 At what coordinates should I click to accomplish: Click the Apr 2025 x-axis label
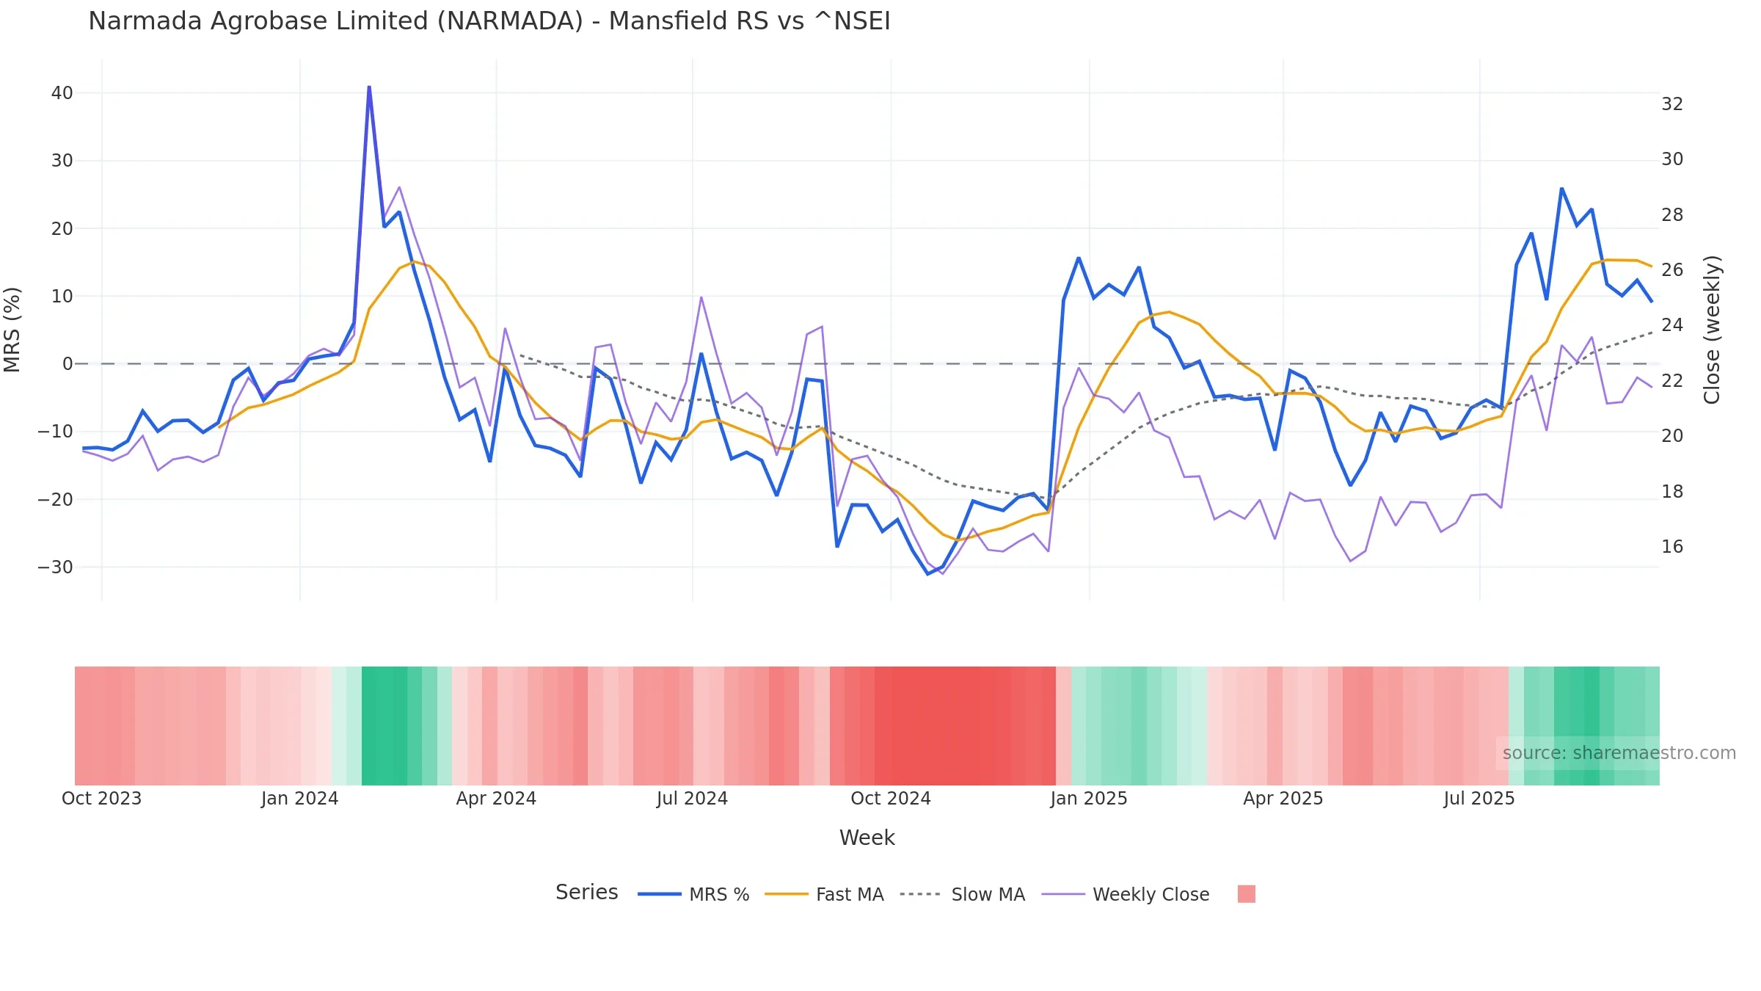click(1283, 799)
